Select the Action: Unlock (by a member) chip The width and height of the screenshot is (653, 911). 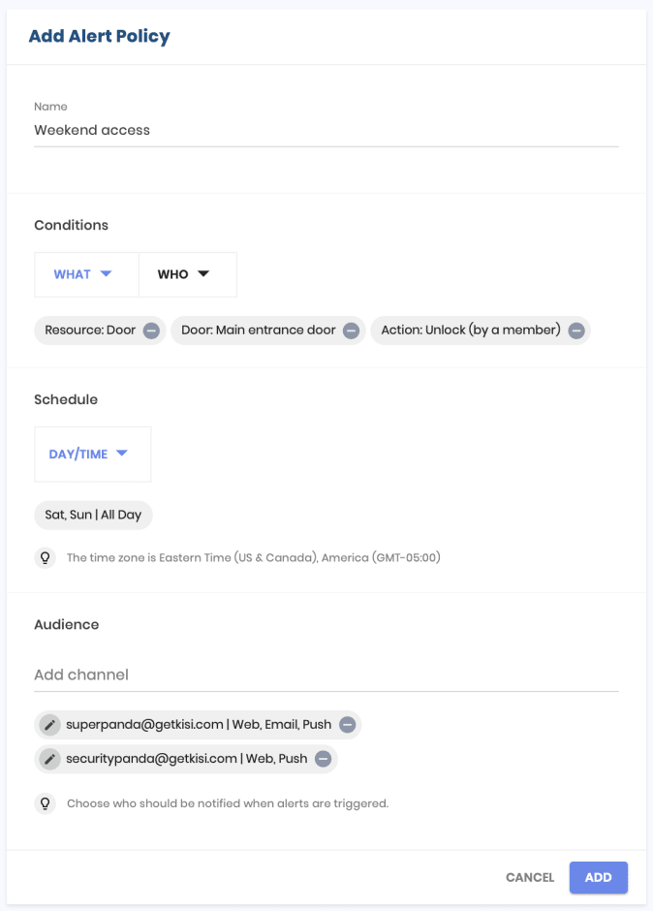click(471, 330)
